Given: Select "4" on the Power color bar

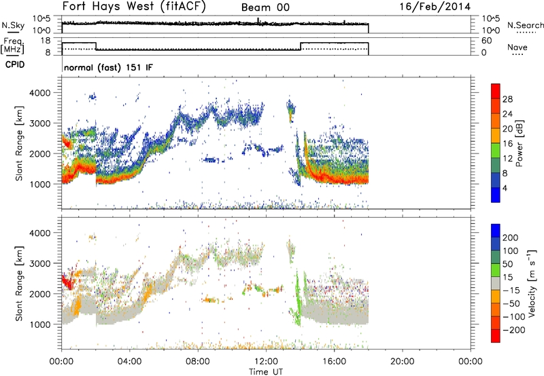Looking at the screenshot, I should [505, 188].
